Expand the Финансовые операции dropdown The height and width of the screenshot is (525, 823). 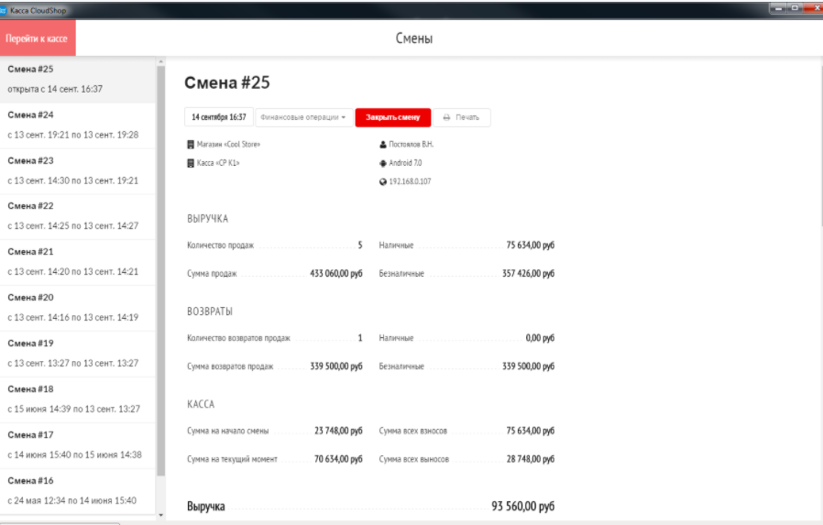pyautogui.click(x=303, y=117)
